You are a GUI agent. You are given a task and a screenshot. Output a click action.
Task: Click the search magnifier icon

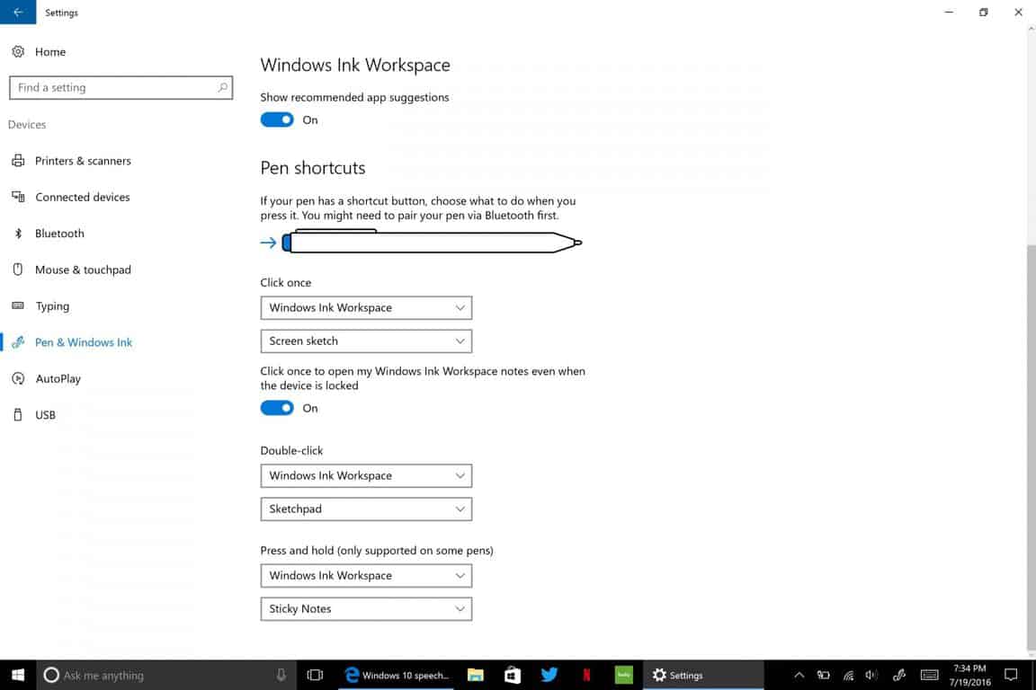(x=223, y=87)
